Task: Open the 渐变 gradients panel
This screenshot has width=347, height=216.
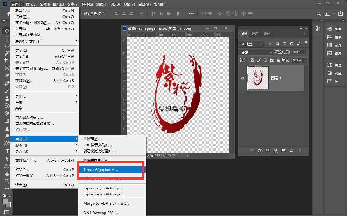Action: (x=335, y=45)
